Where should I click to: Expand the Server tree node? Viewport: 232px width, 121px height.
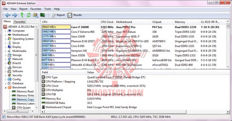5,43
